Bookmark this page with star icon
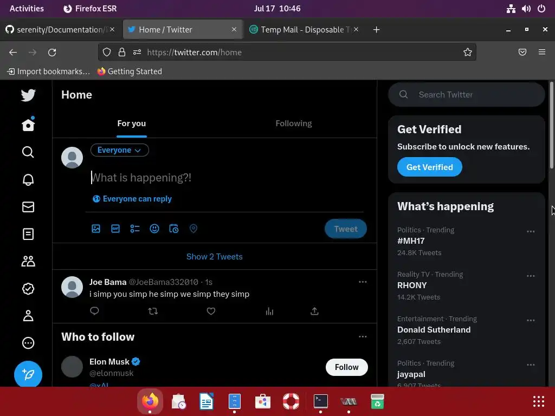The height and width of the screenshot is (416, 555). 468,53
